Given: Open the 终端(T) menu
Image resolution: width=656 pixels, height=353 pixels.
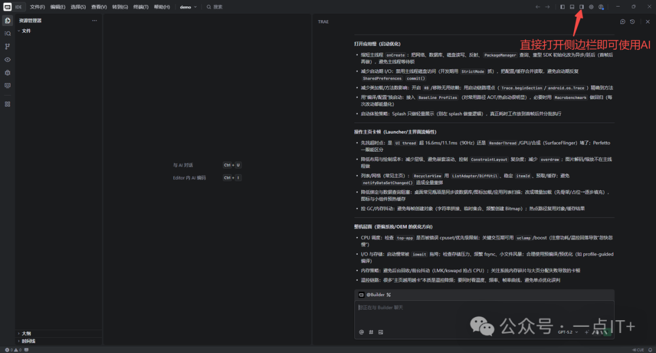Looking at the screenshot, I should pos(141,7).
